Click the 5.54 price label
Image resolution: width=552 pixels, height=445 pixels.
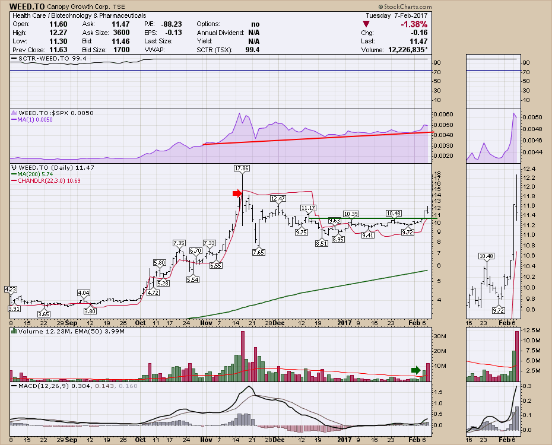pos(193,279)
